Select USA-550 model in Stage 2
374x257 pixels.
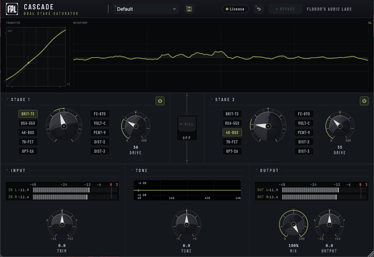coord(232,123)
